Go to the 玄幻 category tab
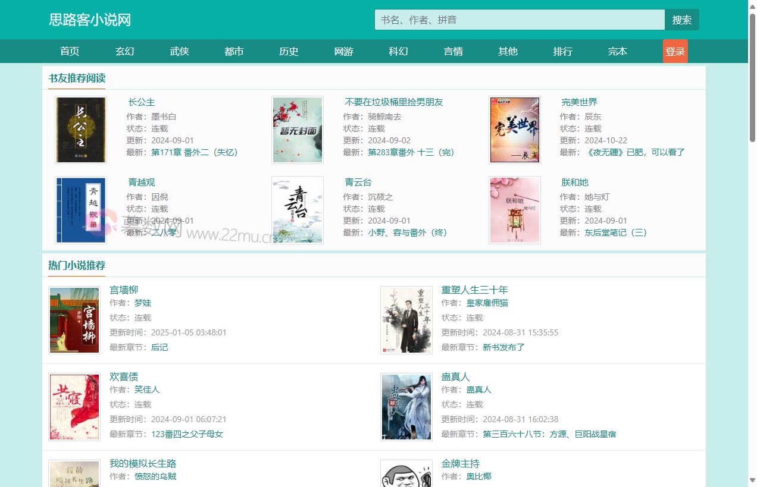The image size is (757, 487). coord(124,51)
